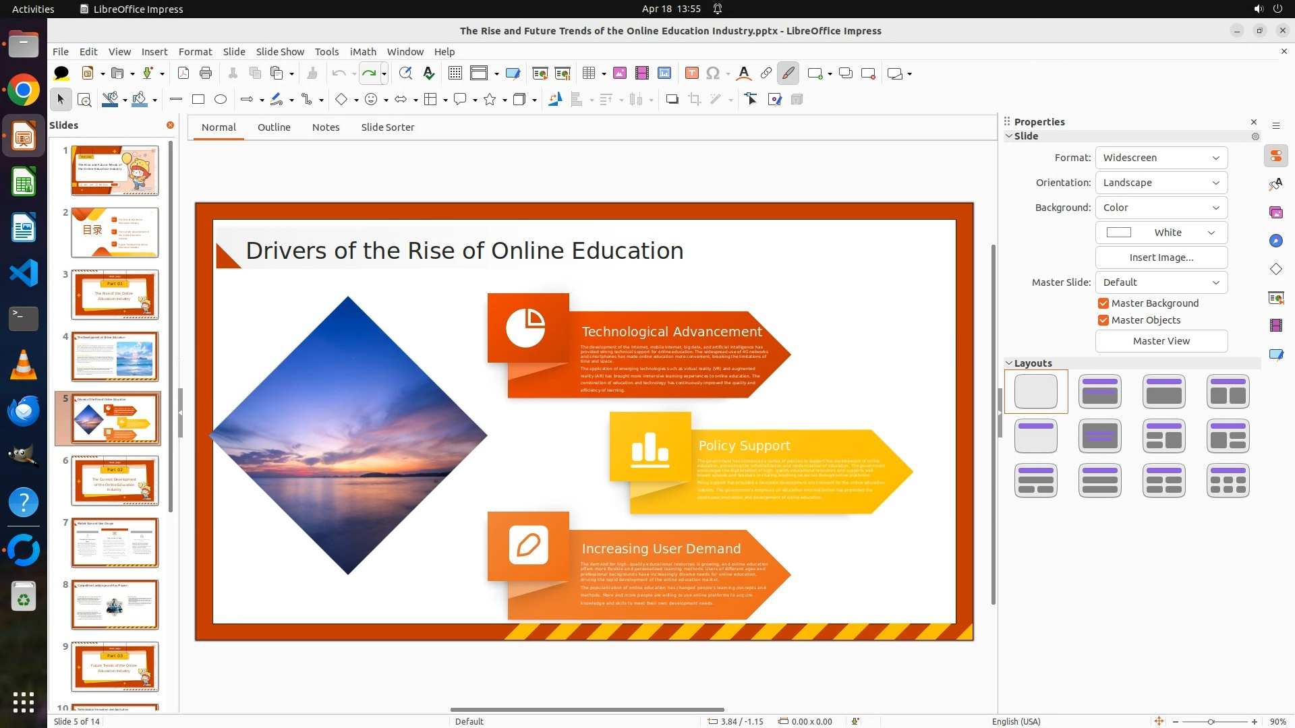Toggle the Show Draw Functions highlighter button

click(x=788, y=73)
